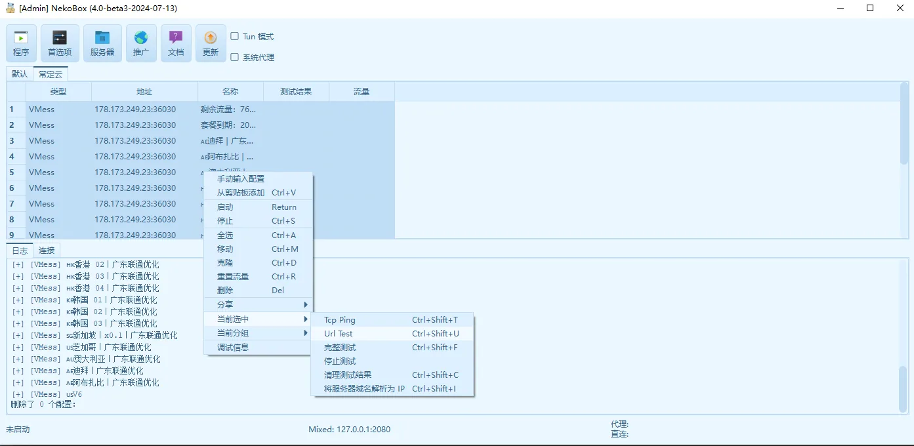914x446 pixels.
Task: Click the Mixed: 127.0.0.1:2080 status text
Action: point(349,430)
